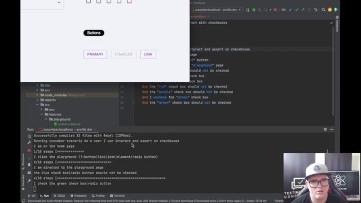Expand the reports folder arrow
The width and height of the screenshot is (361, 203).
click(37, 100)
